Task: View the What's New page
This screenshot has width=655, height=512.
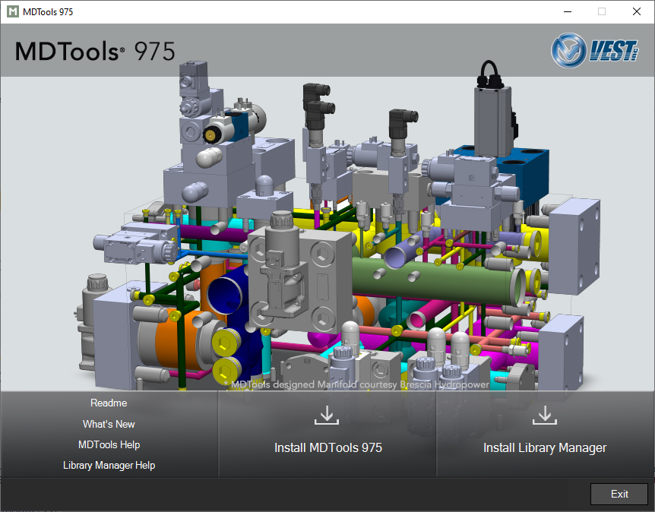Action: 108,424
